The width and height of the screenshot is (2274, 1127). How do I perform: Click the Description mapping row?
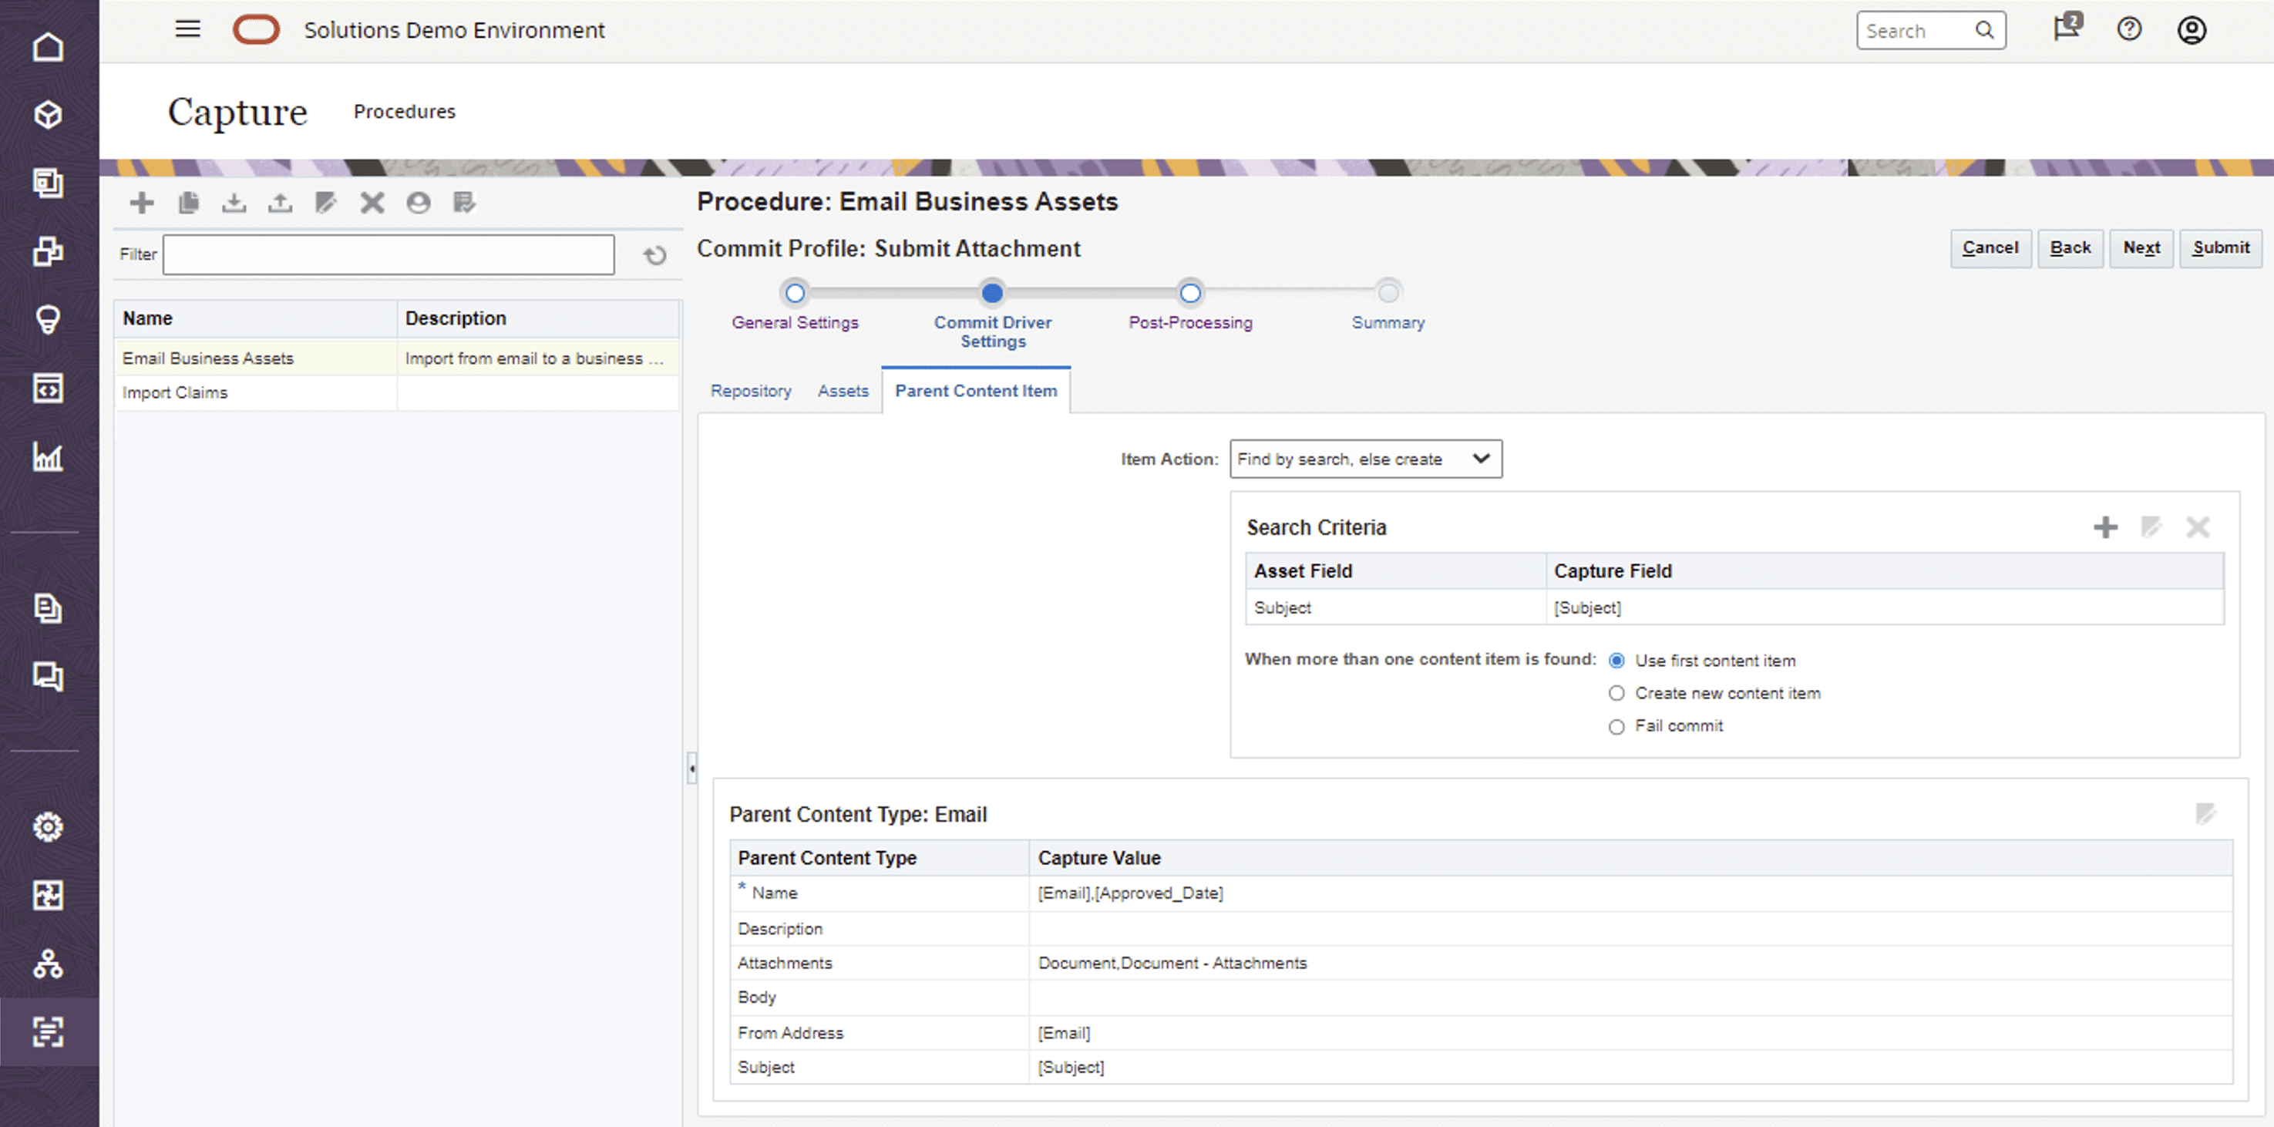[1482, 928]
